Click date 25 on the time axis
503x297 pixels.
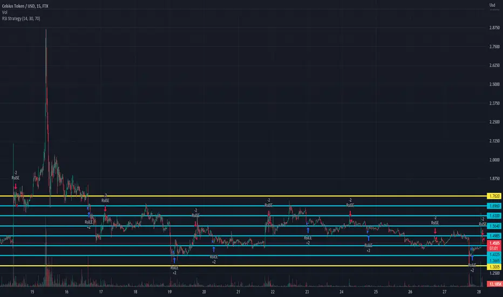point(376,292)
